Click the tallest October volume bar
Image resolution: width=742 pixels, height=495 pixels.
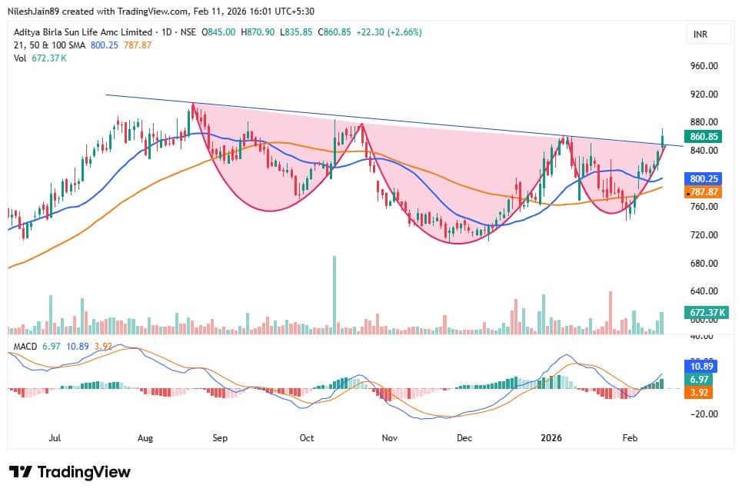(334, 295)
